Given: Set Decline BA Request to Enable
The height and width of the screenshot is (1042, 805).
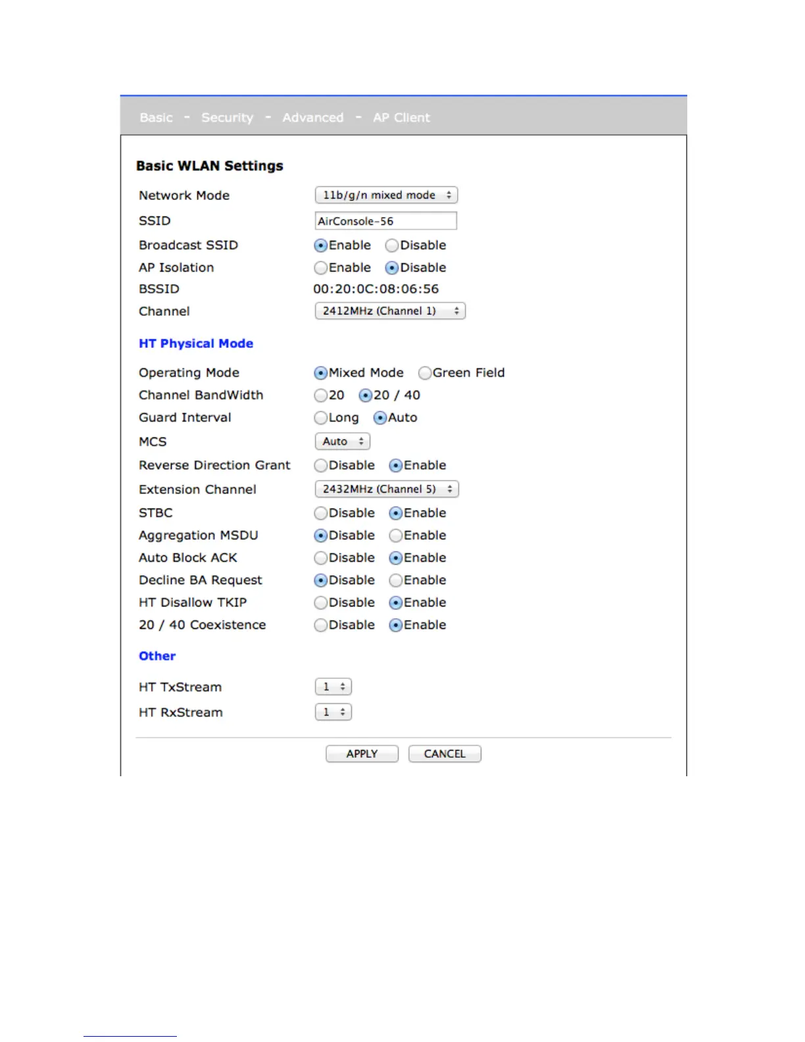Looking at the screenshot, I should [396, 580].
